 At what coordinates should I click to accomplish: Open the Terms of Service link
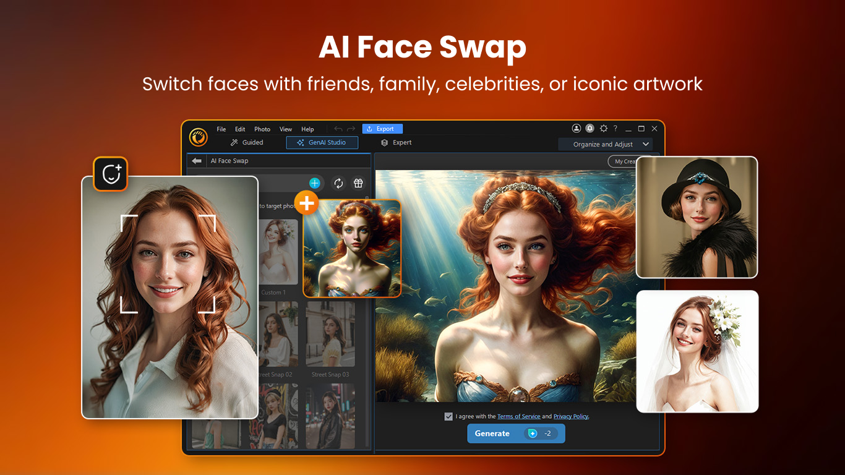518,416
